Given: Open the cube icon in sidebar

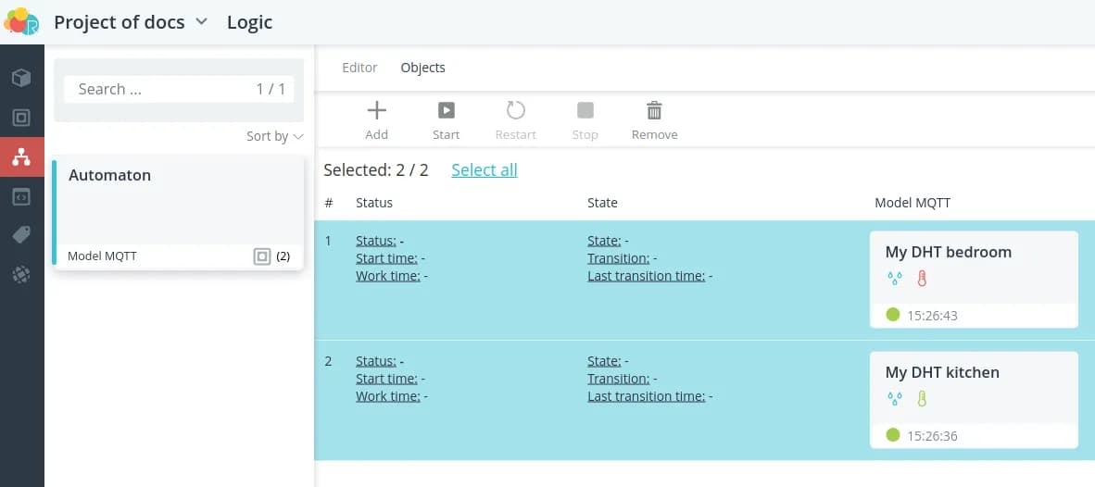Looking at the screenshot, I should (x=21, y=78).
